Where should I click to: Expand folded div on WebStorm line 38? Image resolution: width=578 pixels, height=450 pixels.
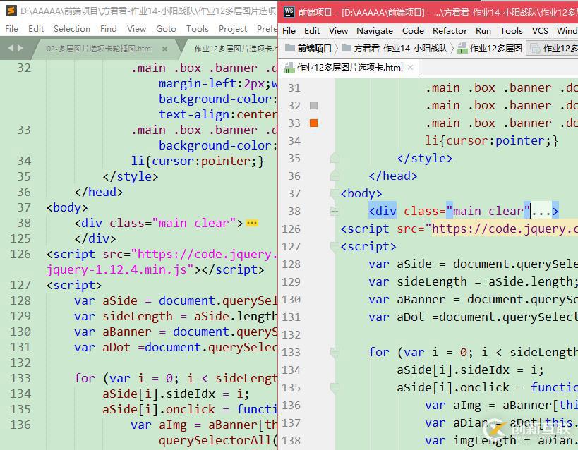tap(335, 211)
